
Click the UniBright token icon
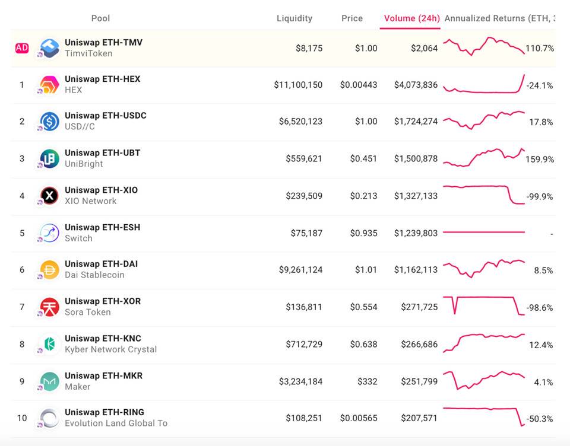tap(49, 158)
